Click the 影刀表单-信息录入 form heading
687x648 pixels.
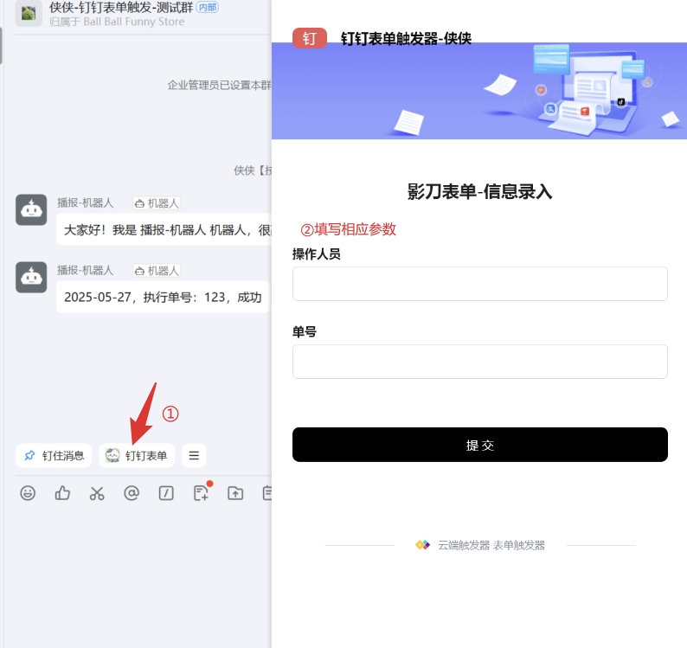pos(479,192)
